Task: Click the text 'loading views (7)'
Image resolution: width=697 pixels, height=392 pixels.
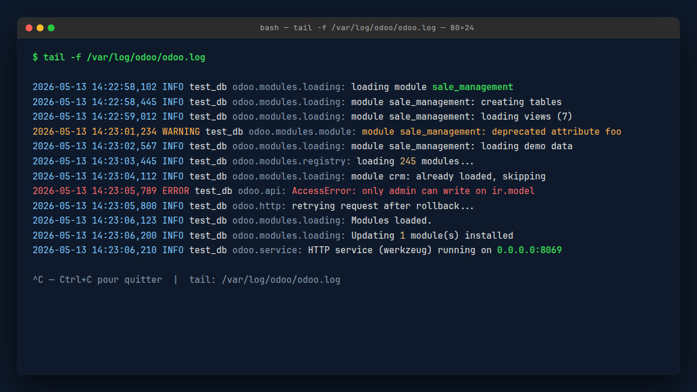Action: coord(527,117)
